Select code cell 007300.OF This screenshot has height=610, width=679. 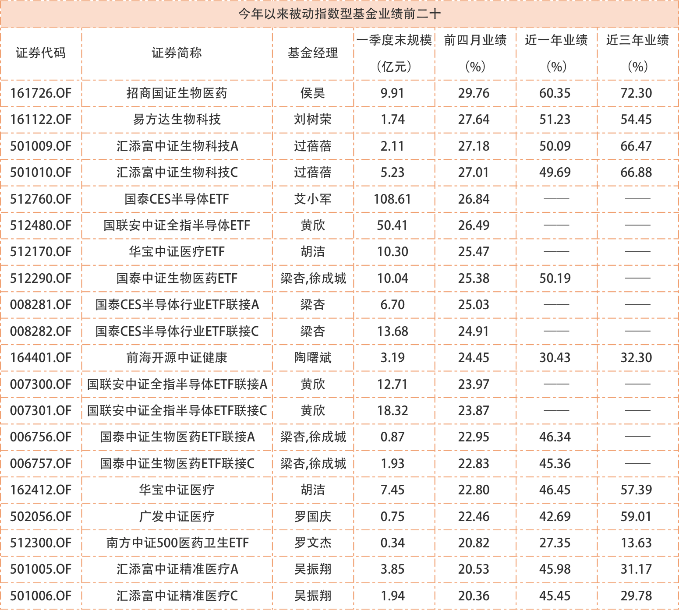click(x=41, y=384)
